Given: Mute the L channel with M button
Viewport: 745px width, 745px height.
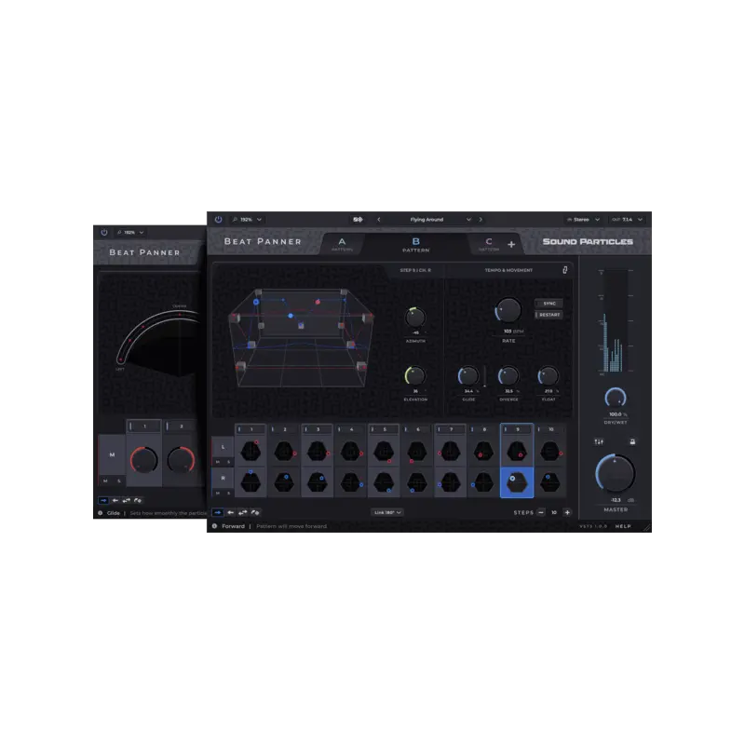Looking at the screenshot, I should [x=218, y=462].
